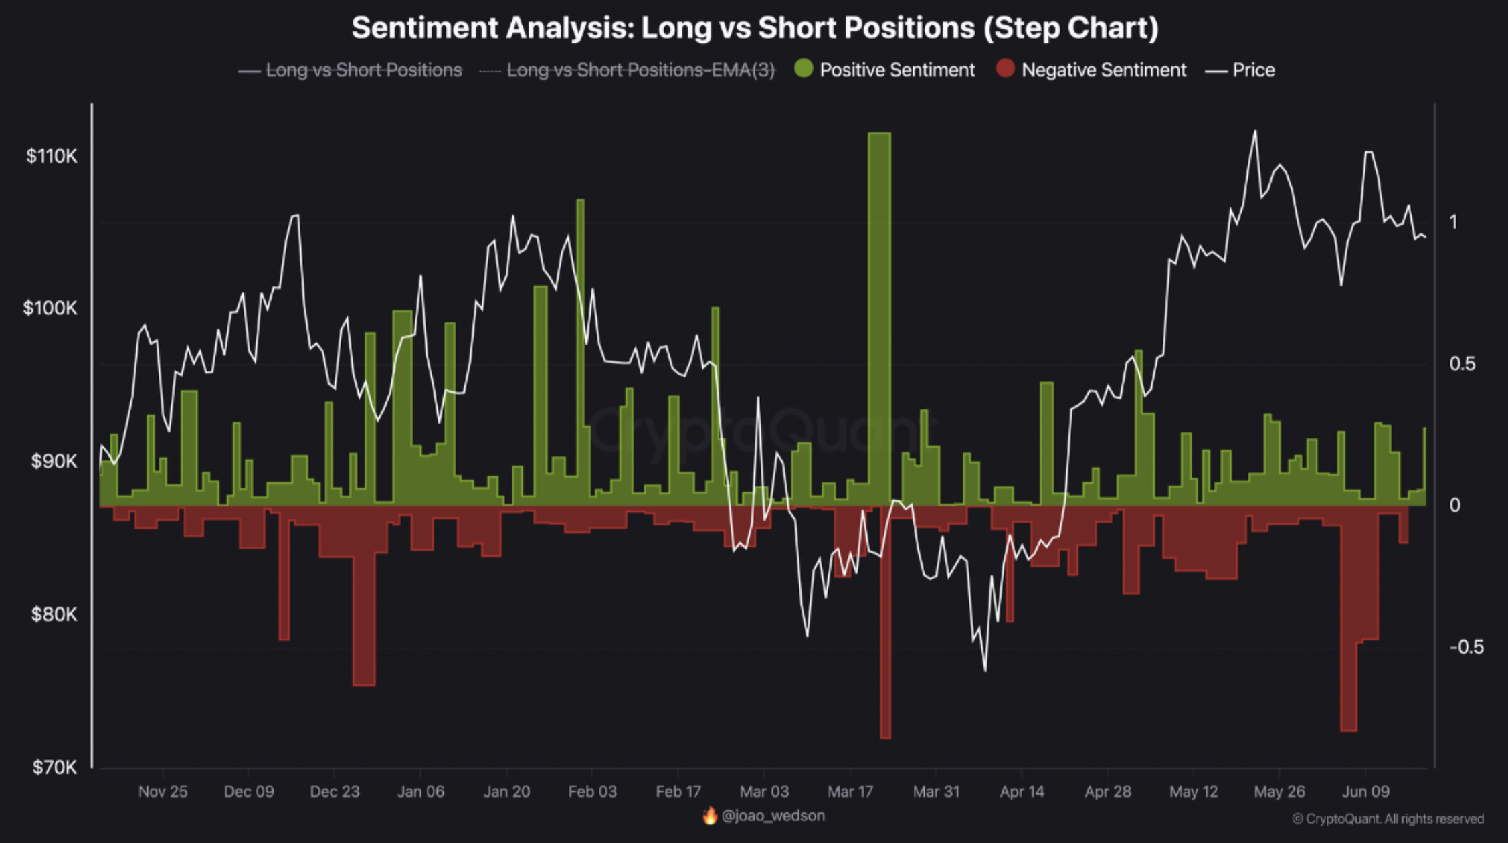This screenshot has width=1508, height=843.
Task: Select the Mar 03 date tick label
Action: point(764,791)
